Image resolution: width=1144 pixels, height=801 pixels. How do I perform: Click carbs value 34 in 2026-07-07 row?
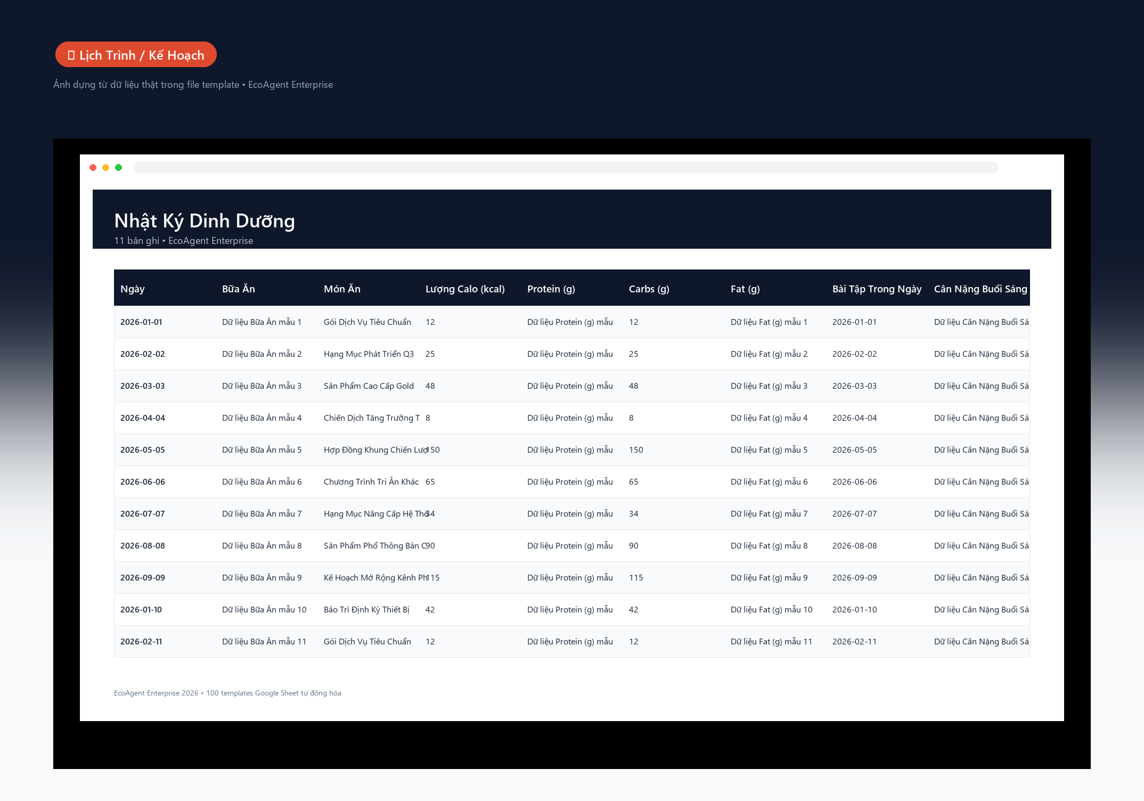tap(634, 514)
